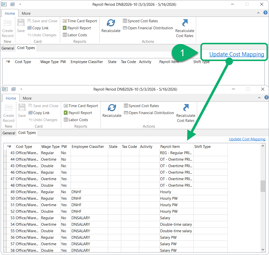269x255 pixels.
Task: Open Time Card Report in top window
Action: tap(80, 21)
